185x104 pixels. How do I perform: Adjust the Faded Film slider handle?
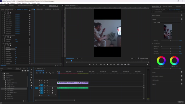[161, 46]
